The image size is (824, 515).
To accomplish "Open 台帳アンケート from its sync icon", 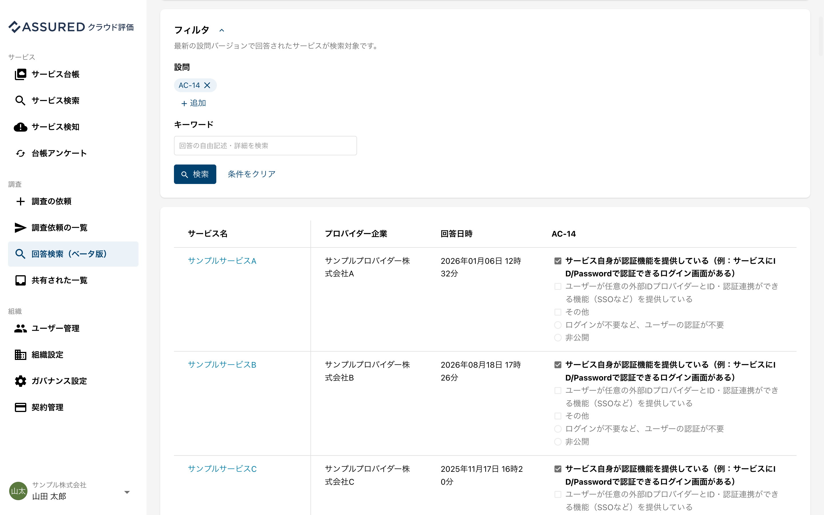I will coord(20,153).
